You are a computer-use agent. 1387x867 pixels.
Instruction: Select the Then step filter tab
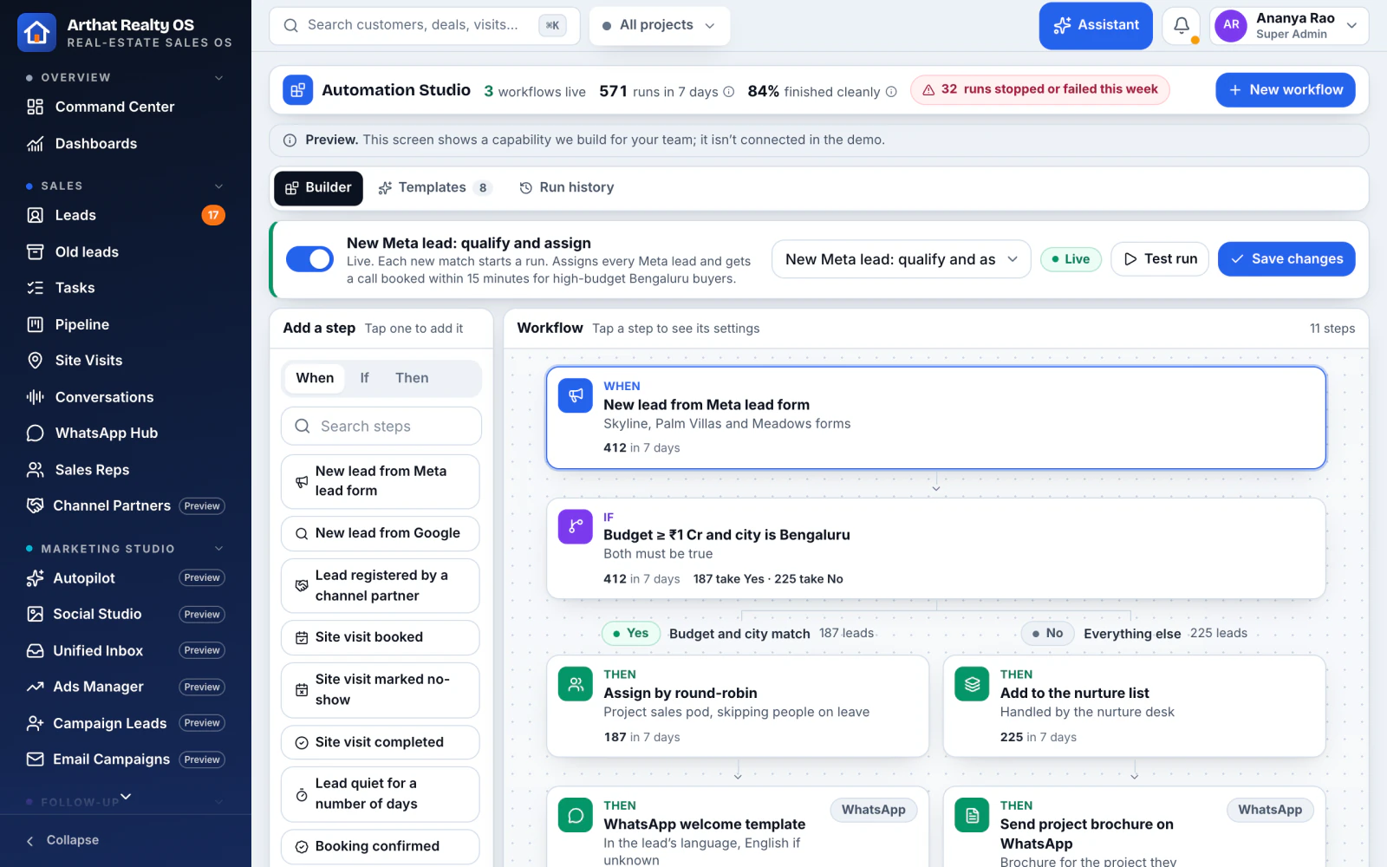click(x=412, y=378)
